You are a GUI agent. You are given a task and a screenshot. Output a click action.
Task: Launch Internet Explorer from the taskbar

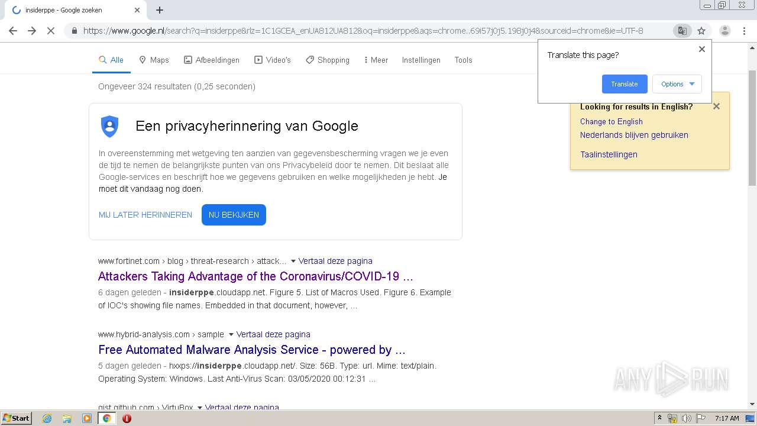click(x=47, y=418)
